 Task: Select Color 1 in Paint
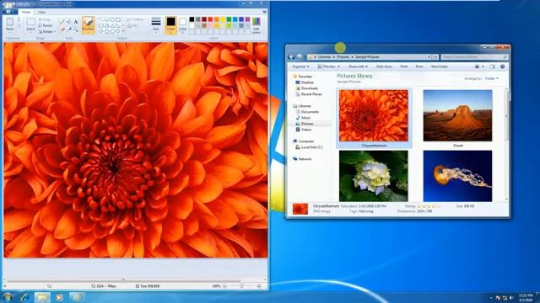[x=170, y=25]
